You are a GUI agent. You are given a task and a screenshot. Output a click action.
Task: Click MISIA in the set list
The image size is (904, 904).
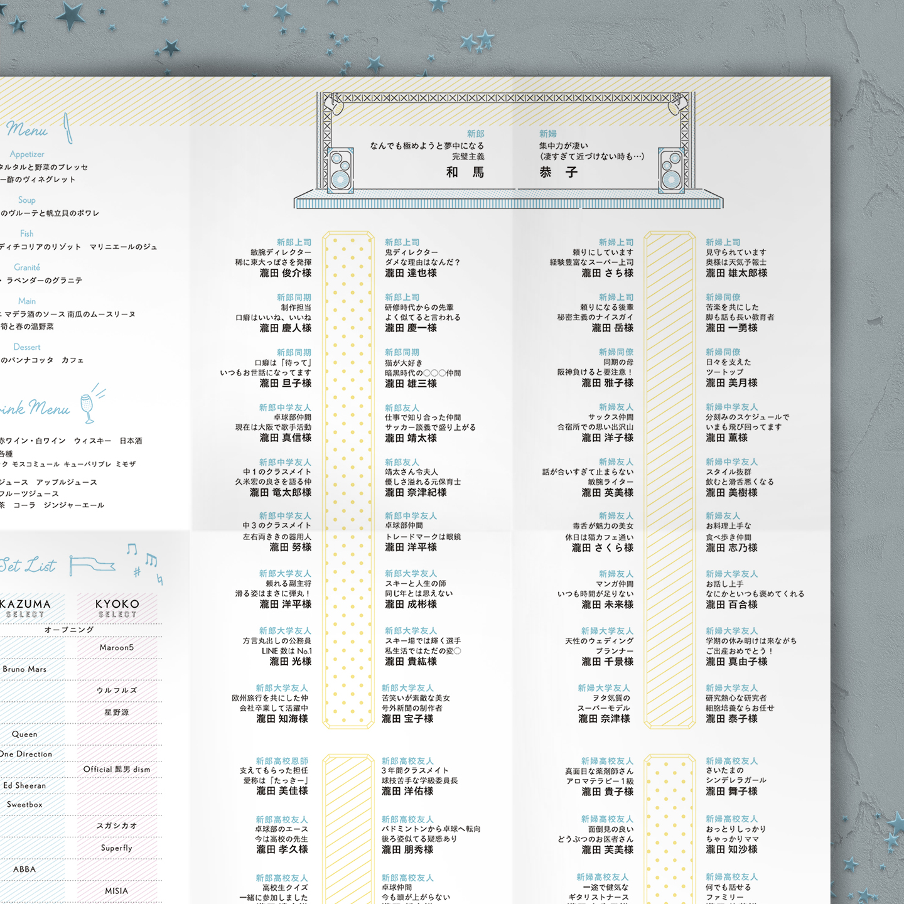pos(117,891)
